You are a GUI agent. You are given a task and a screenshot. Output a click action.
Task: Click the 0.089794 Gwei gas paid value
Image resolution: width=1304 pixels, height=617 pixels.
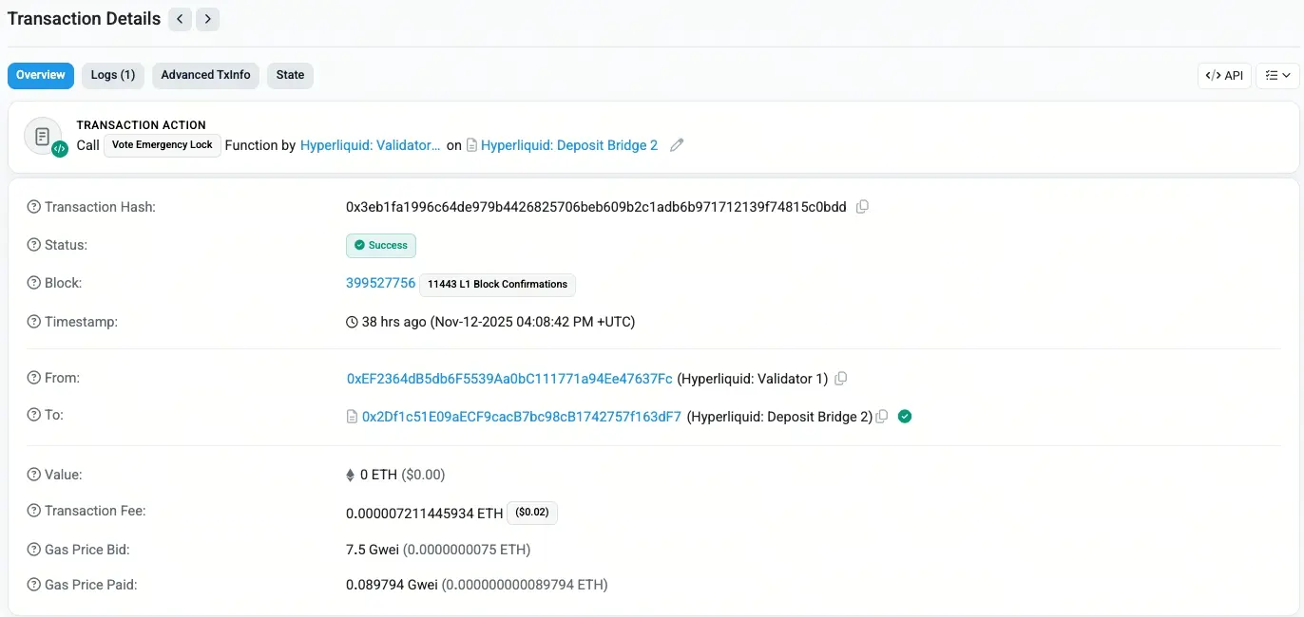(392, 585)
